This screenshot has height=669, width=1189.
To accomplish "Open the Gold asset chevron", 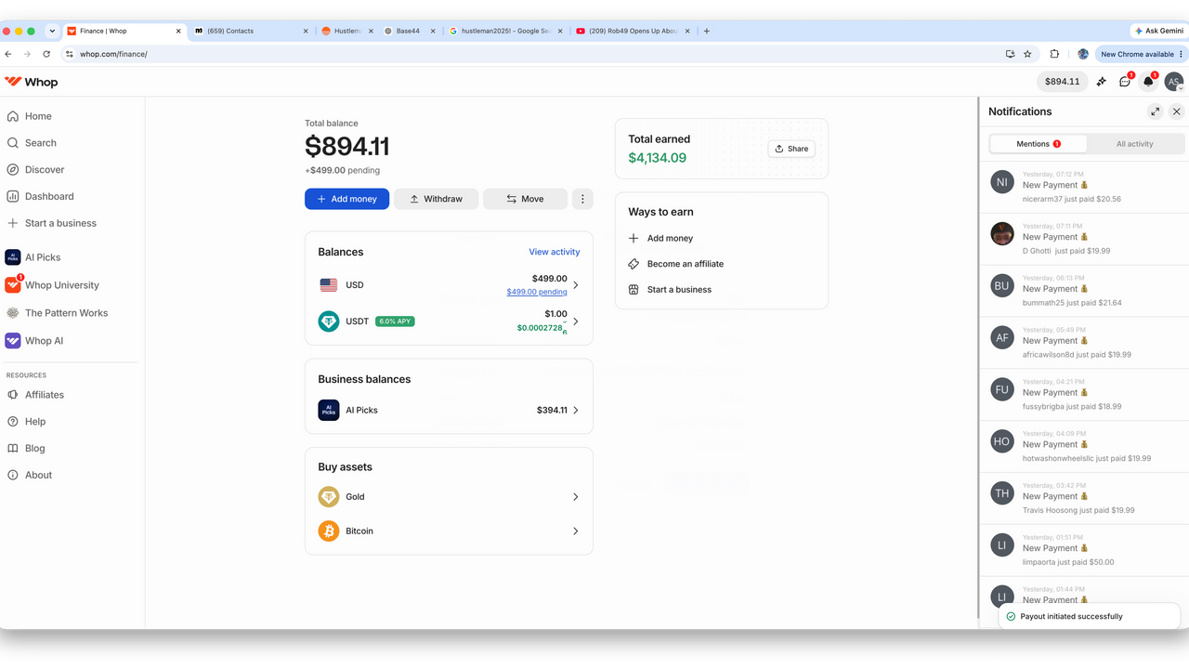I will [x=575, y=497].
